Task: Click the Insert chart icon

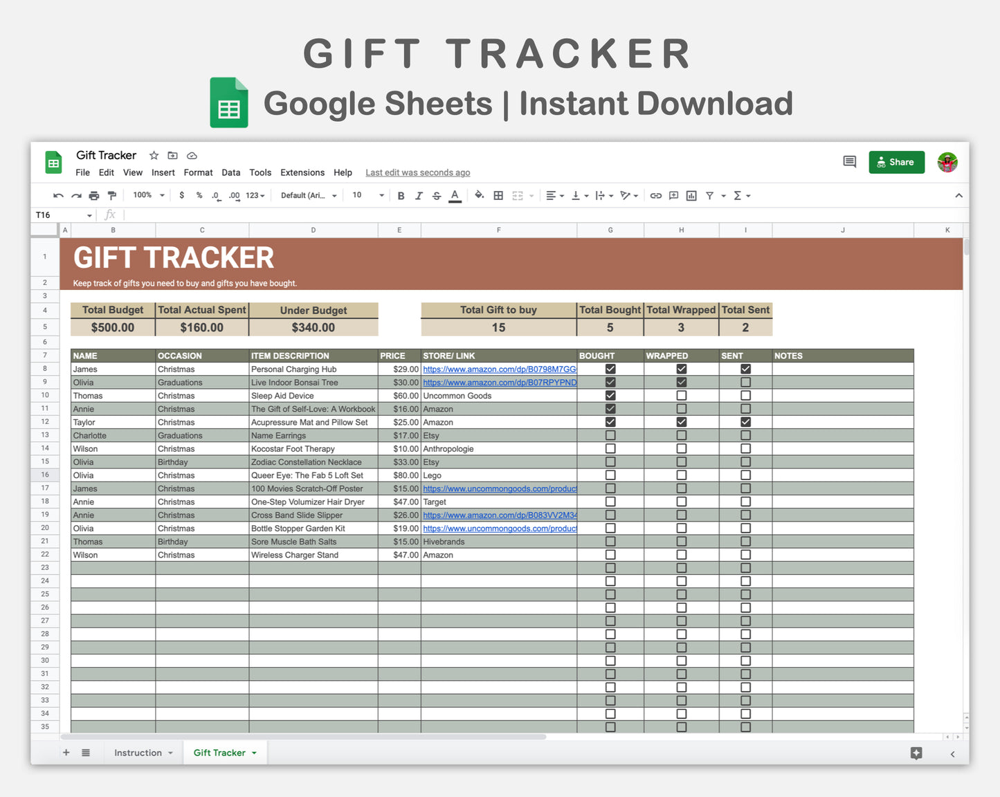Action: pos(691,195)
